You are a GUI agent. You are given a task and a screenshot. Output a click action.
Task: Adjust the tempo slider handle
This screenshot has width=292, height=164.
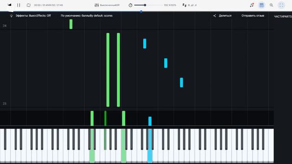145,5
